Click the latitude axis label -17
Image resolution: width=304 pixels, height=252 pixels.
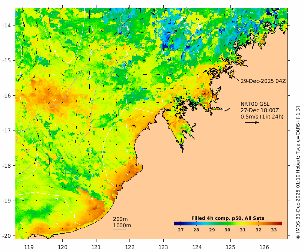tap(7, 130)
